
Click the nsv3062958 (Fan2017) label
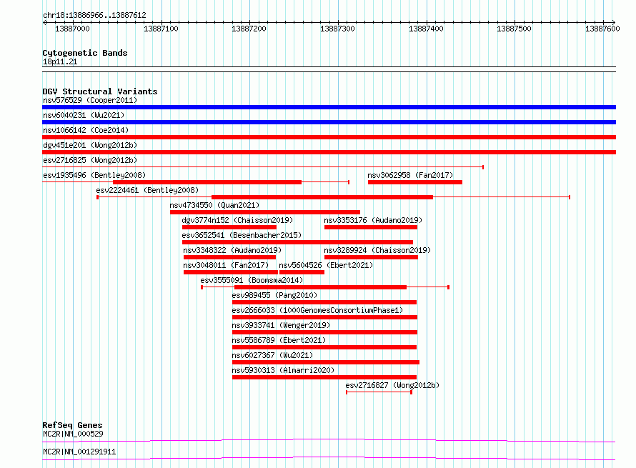point(410,175)
